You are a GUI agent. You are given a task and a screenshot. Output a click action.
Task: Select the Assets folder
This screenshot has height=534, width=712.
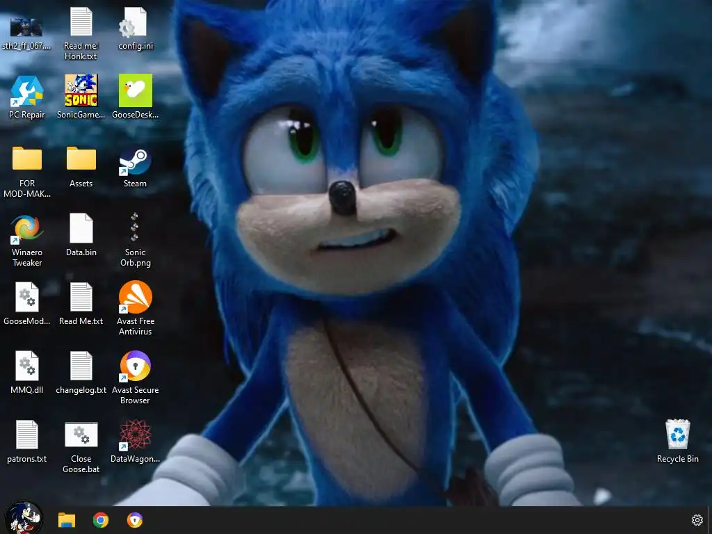tap(81, 159)
